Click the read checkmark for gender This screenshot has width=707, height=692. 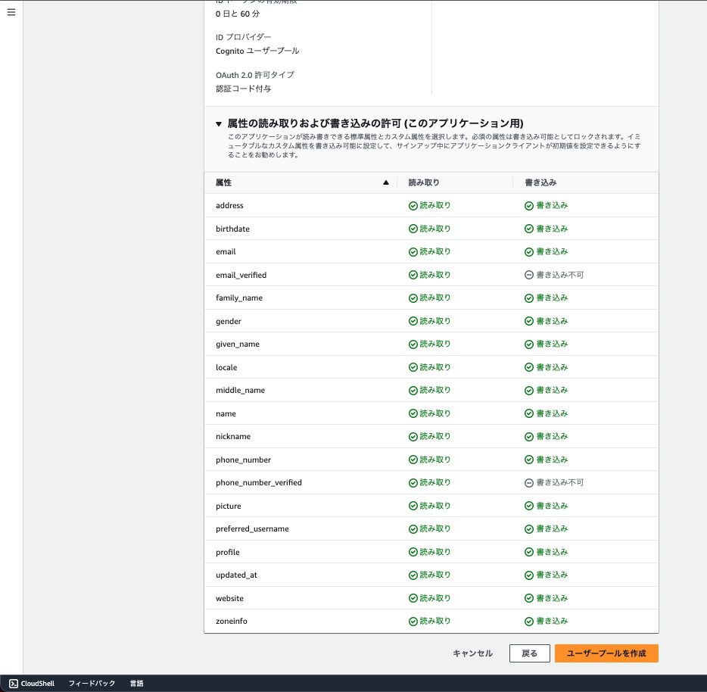coord(413,321)
